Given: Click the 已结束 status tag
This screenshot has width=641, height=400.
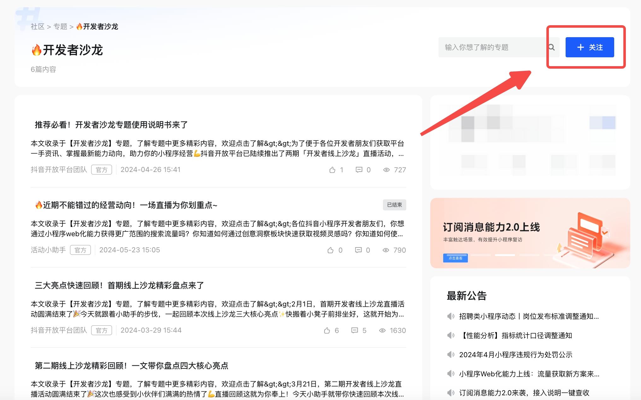Looking at the screenshot, I should pos(394,205).
